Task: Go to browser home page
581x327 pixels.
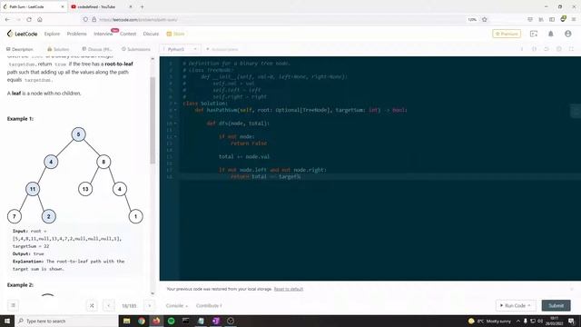Action: pos(40,19)
